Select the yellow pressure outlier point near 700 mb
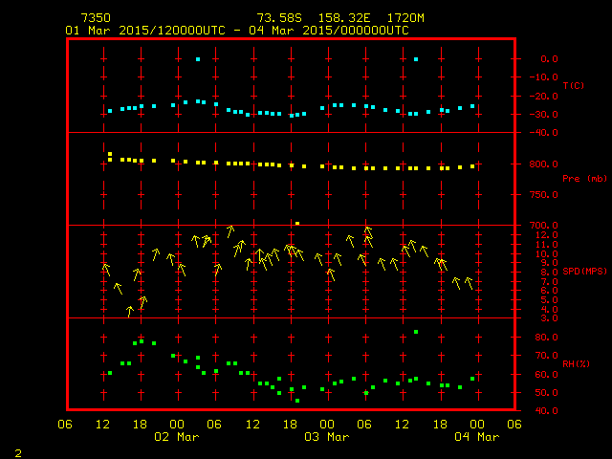 coord(297,223)
